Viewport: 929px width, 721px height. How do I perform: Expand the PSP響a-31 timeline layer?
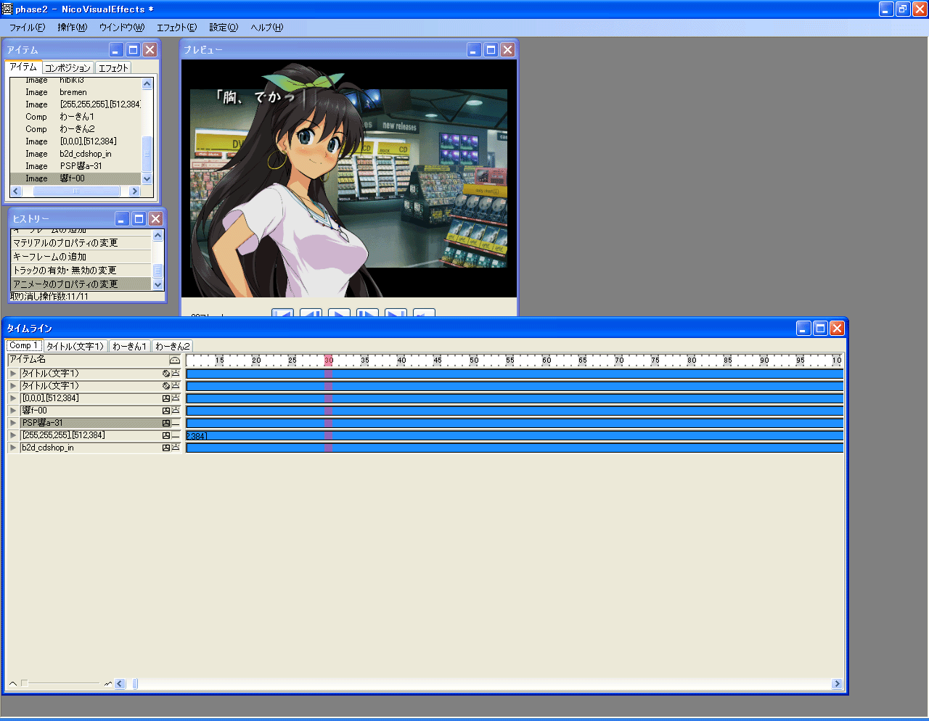point(13,423)
